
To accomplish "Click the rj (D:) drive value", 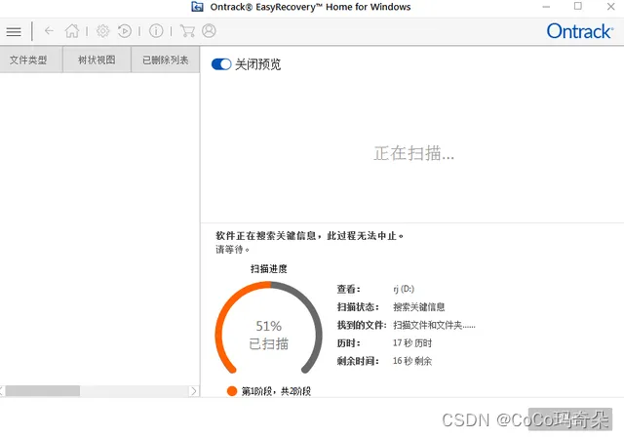I will (404, 289).
